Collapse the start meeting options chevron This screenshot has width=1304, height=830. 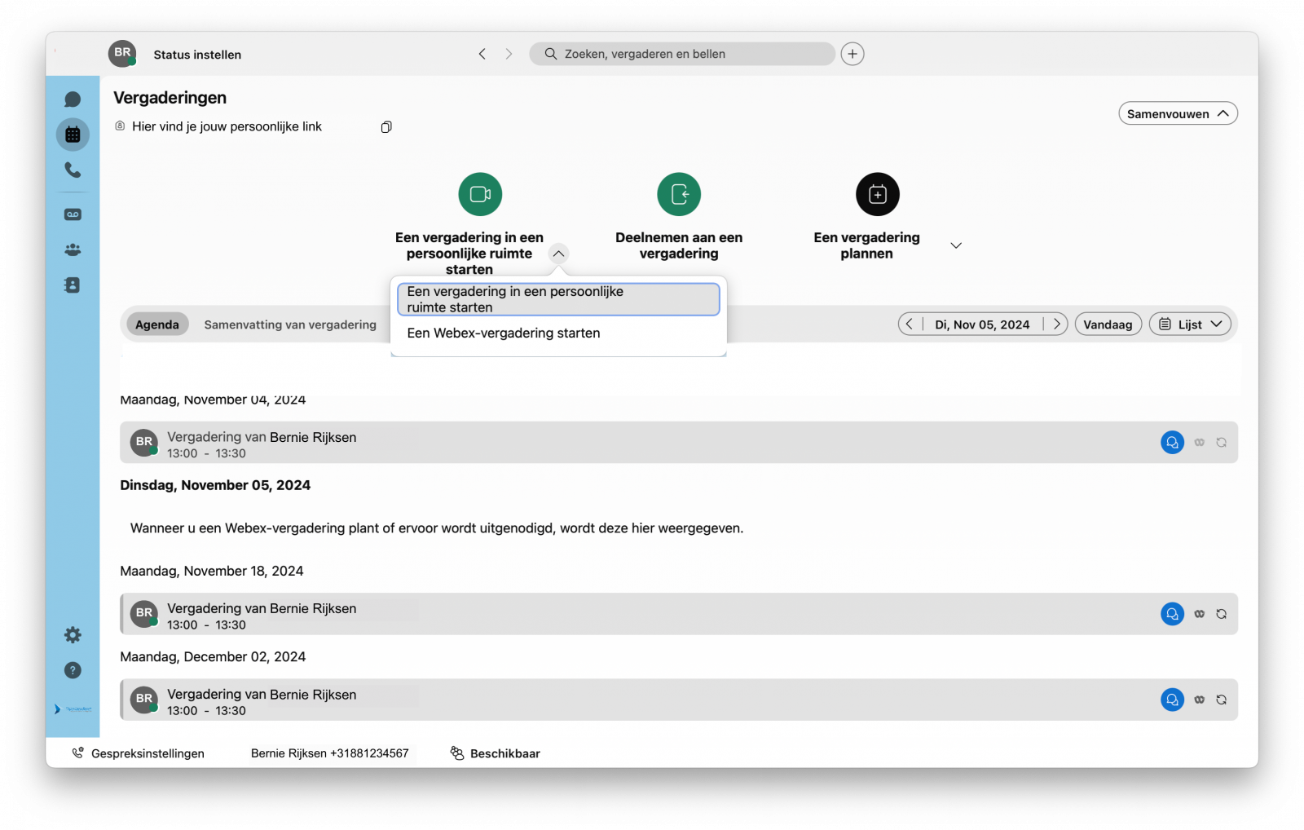558,254
